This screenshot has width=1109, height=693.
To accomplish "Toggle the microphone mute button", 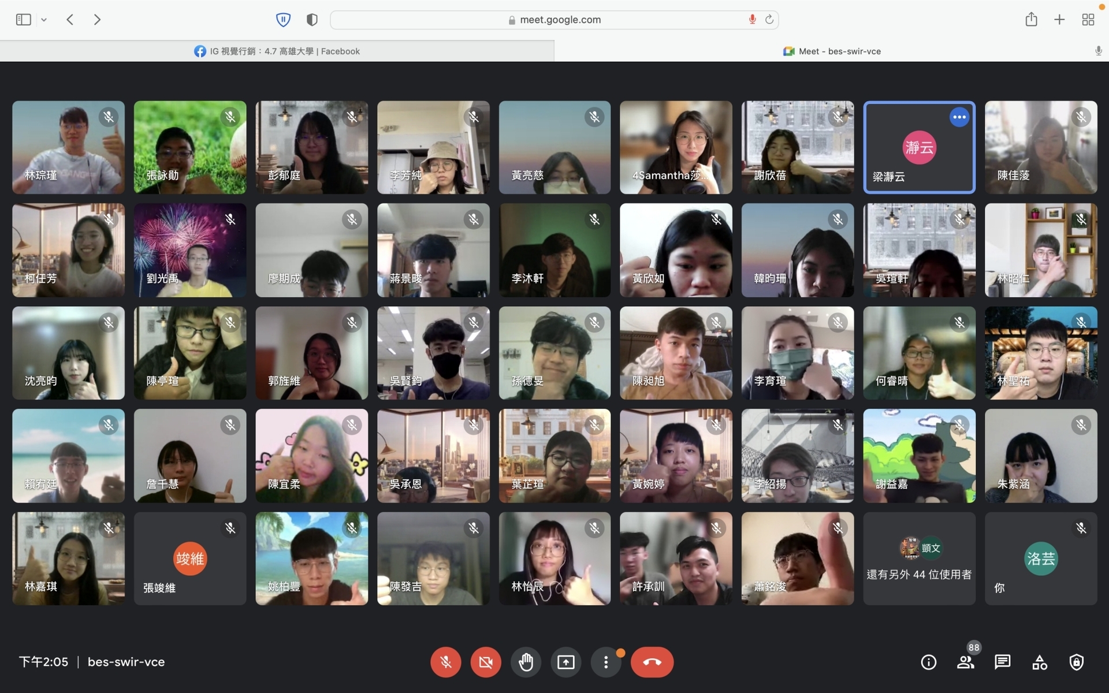I will 445,662.
